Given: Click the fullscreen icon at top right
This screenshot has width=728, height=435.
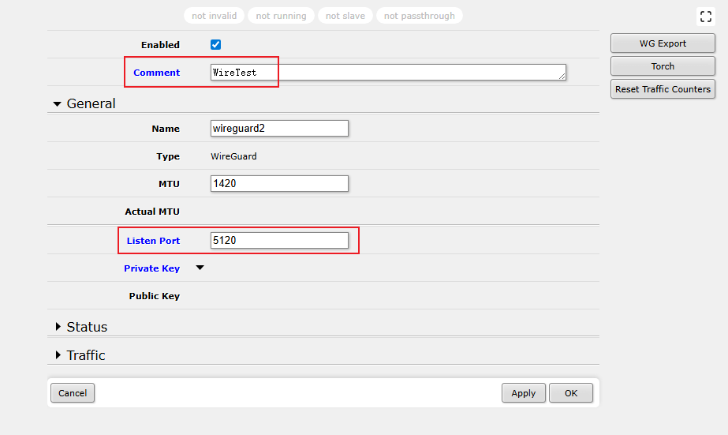Looking at the screenshot, I should tap(705, 17).
